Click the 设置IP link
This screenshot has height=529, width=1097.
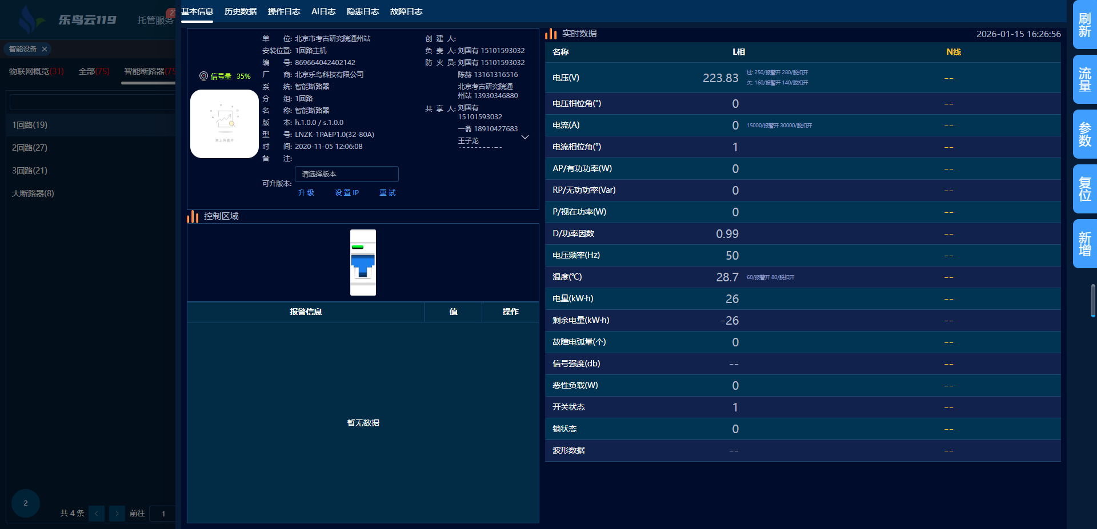(x=347, y=193)
